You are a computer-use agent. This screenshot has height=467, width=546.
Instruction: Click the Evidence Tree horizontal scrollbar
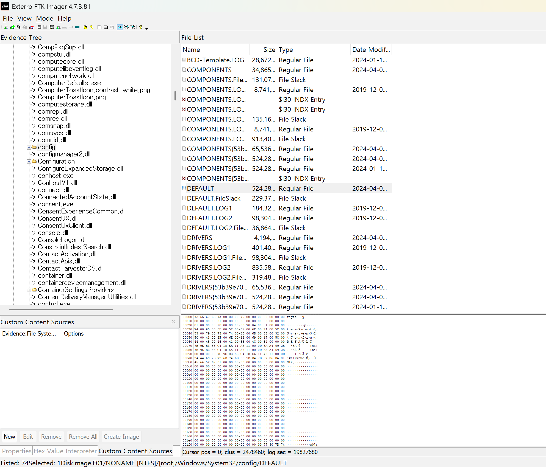(61, 310)
